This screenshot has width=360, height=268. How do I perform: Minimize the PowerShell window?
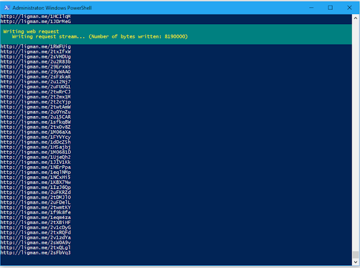[x=311, y=7]
